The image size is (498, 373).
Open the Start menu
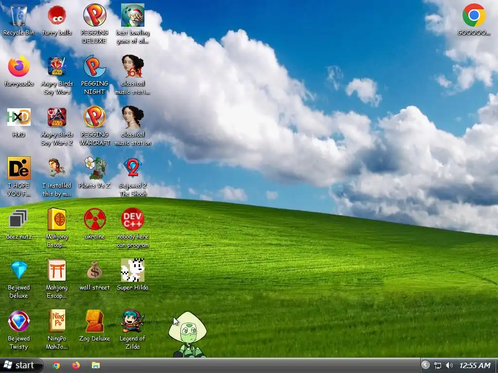click(21, 365)
